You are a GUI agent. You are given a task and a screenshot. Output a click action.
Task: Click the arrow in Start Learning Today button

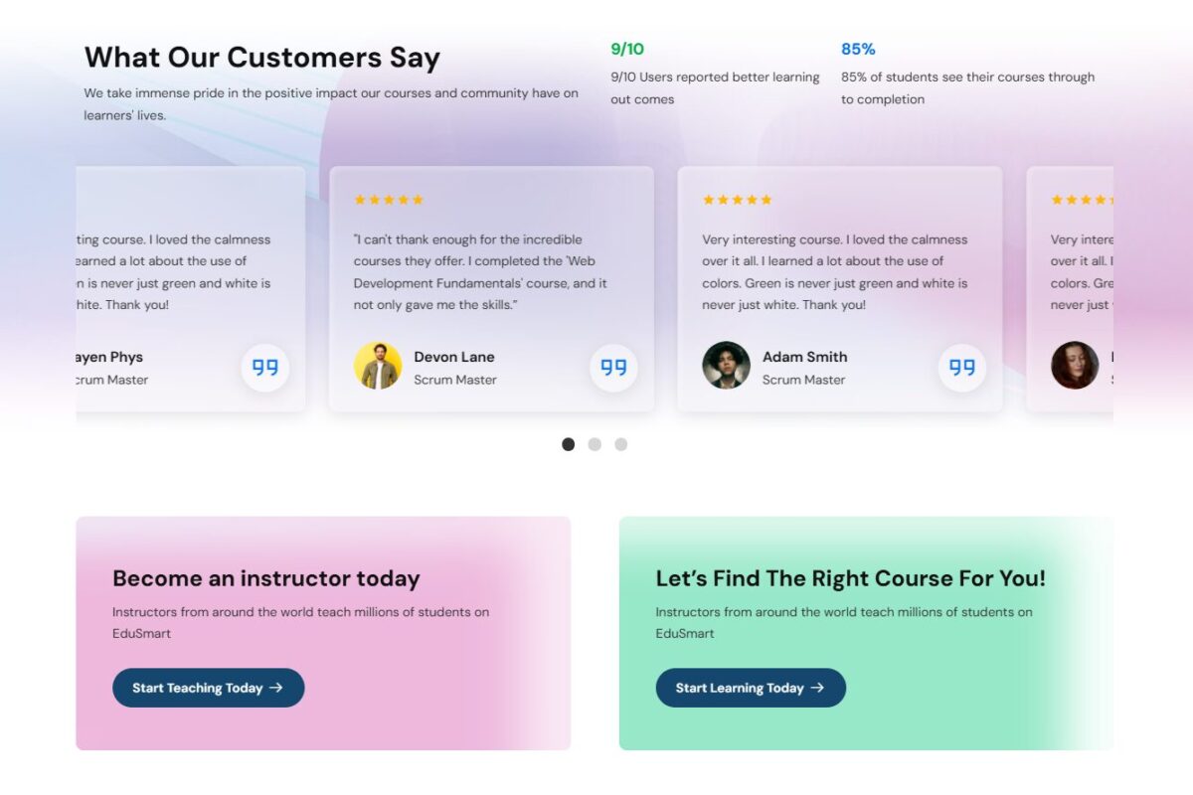tap(817, 688)
